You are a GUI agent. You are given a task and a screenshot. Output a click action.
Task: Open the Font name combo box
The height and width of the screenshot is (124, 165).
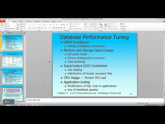[34, 25]
